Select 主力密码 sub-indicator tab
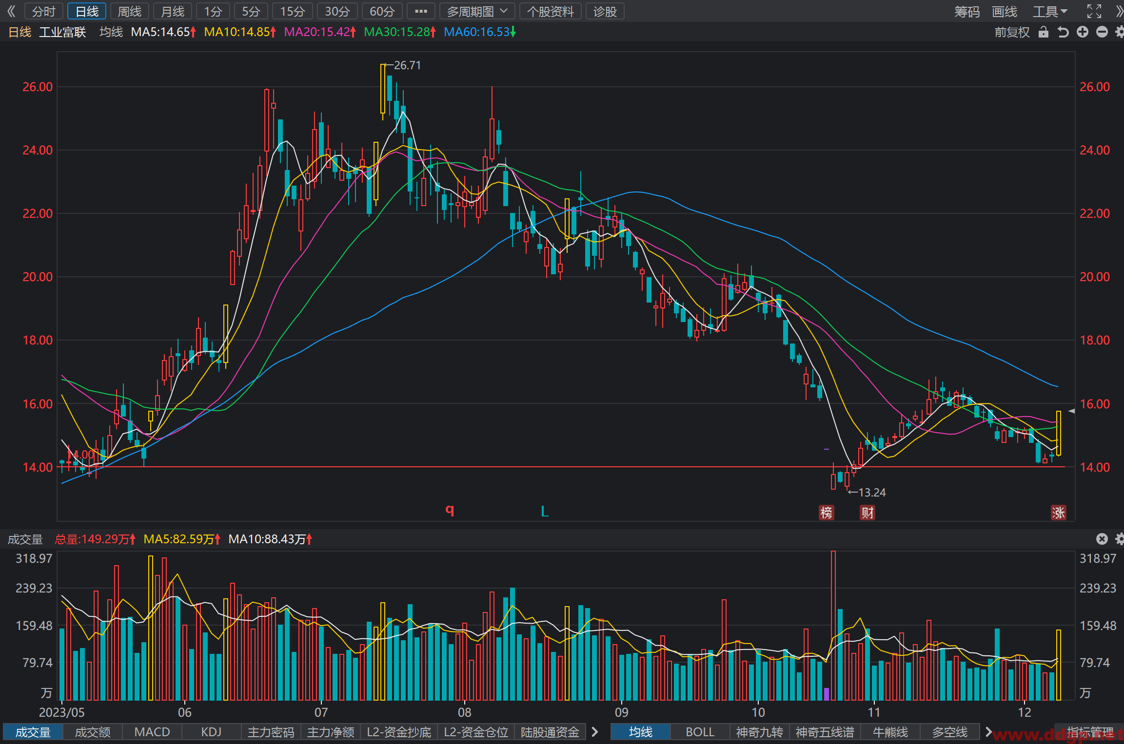1124x744 pixels. pyautogui.click(x=271, y=732)
